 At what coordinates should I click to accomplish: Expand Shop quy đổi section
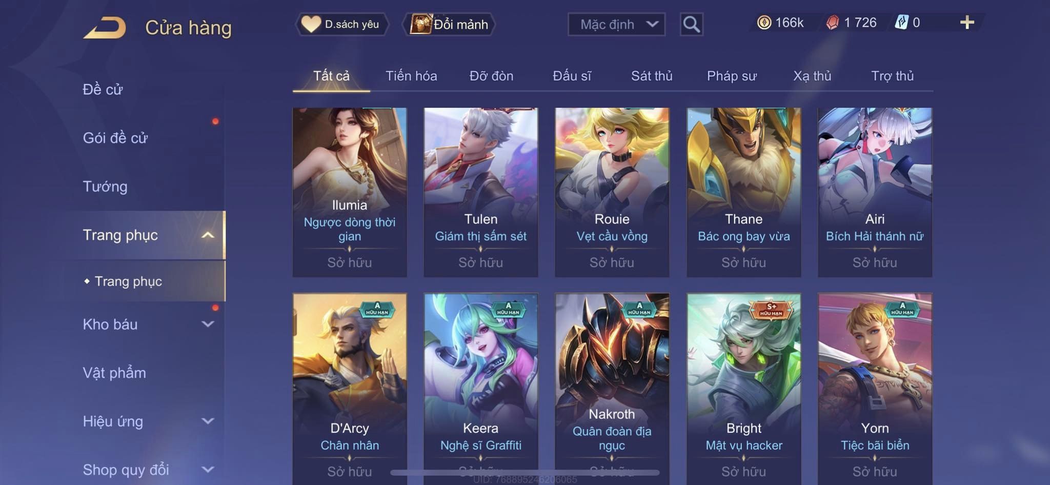coord(208,469)
